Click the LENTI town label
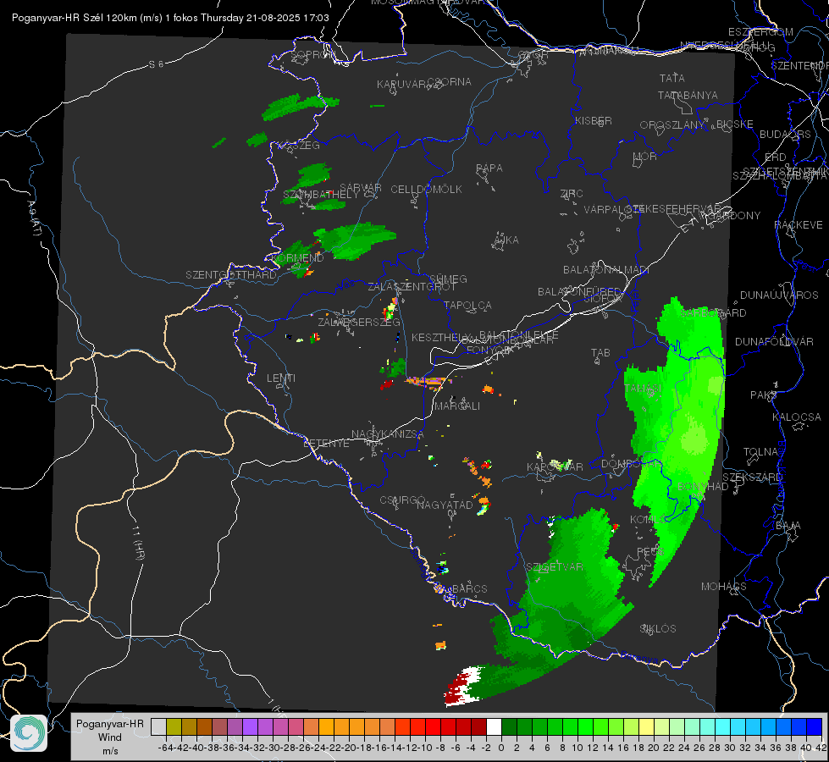This screenshot has height=762, width=829. pyautogui.click(x=281, y=378)
